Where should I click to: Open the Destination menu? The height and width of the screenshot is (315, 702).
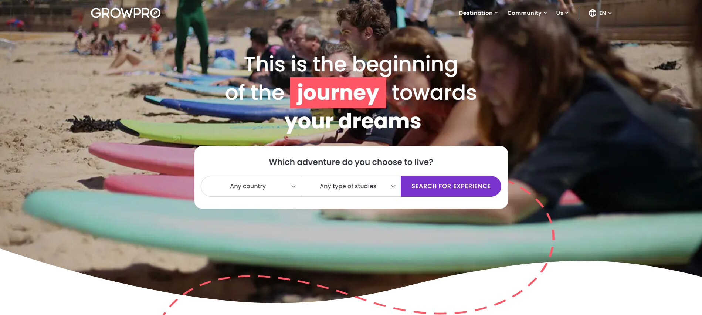coord(478,13)
